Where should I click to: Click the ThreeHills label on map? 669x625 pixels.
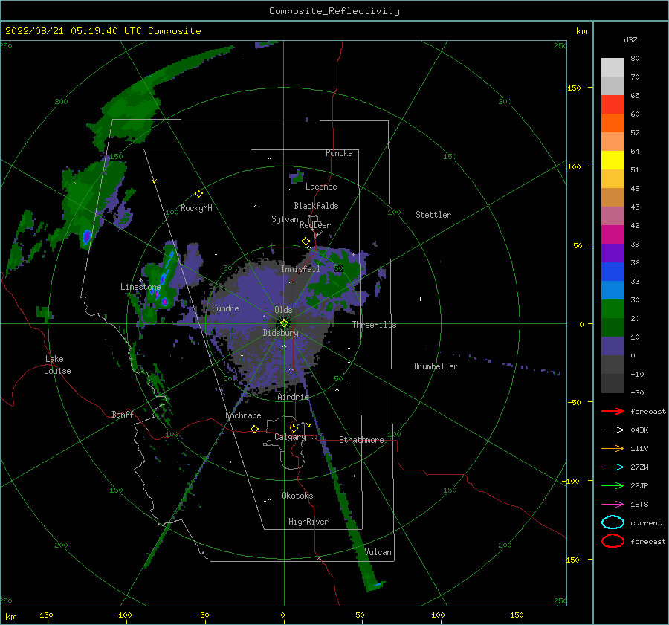[x=374, y=325]
